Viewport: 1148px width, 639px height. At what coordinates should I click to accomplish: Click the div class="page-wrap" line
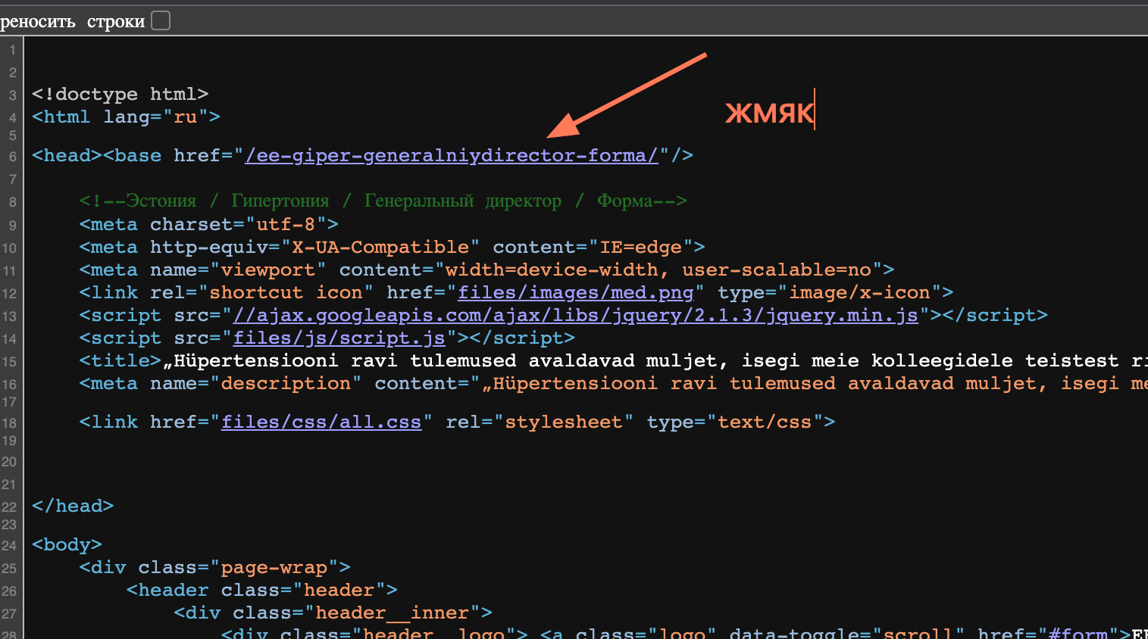pos(215,567)
